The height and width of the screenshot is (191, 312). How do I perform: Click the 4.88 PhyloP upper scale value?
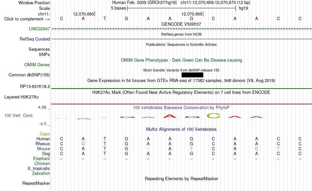tap(42, 107)
